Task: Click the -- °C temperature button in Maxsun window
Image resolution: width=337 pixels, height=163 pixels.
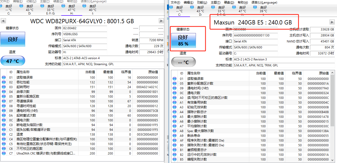Action: (183, 62)
